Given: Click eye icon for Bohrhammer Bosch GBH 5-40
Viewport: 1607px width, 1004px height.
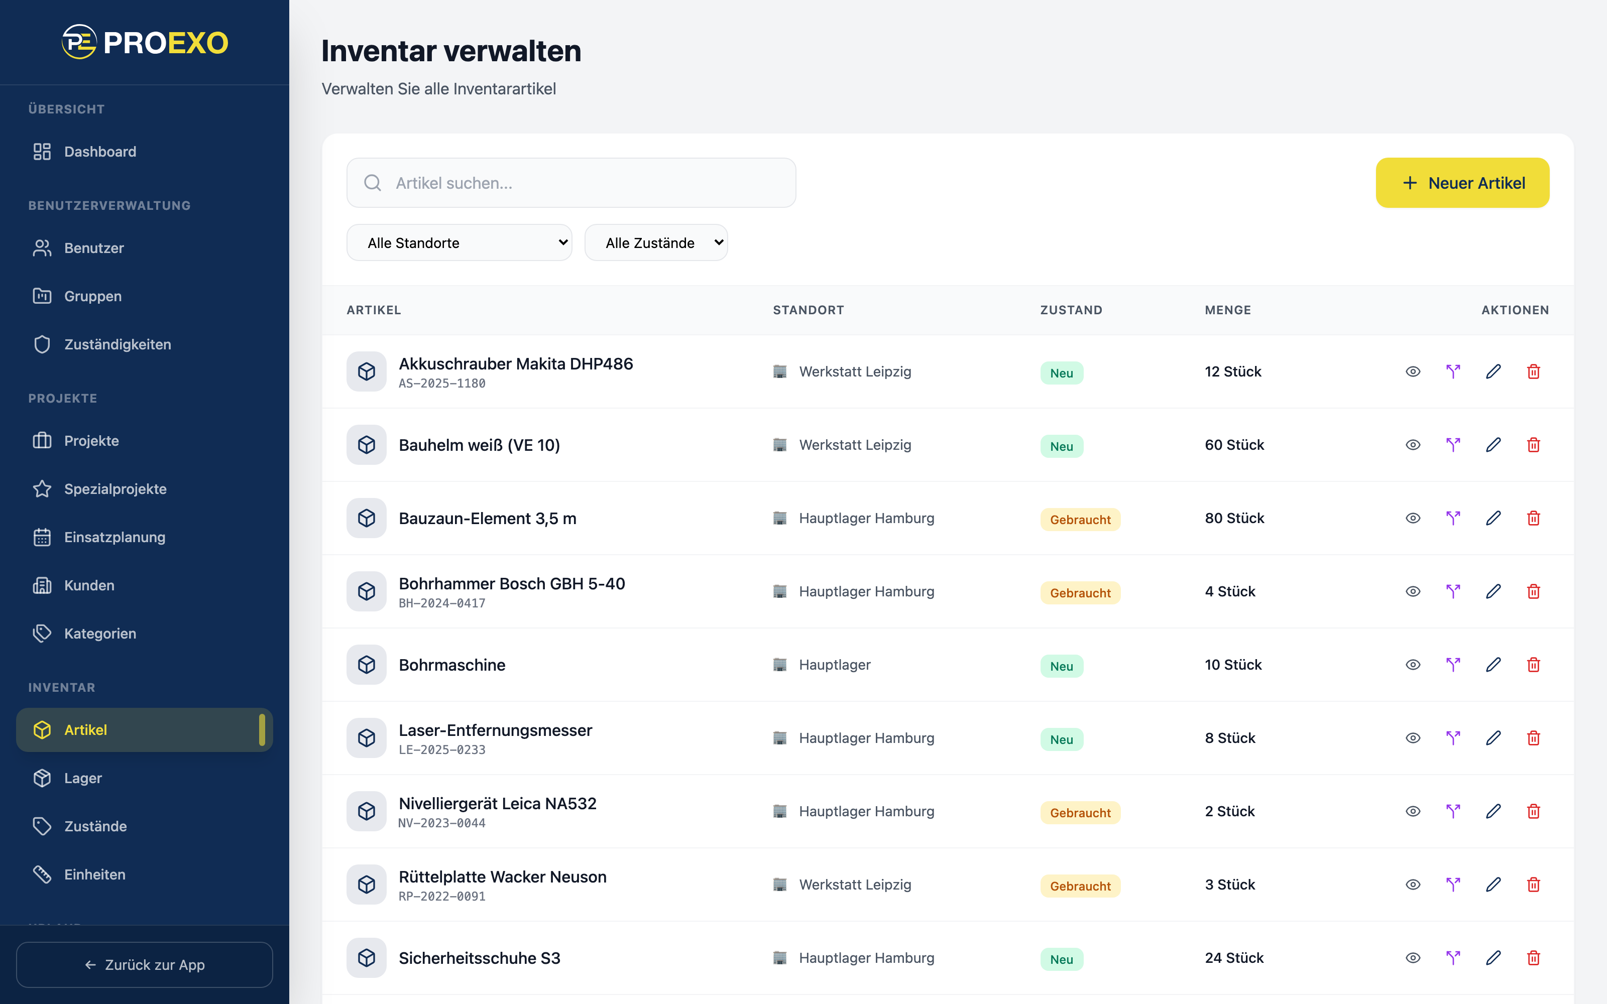Looking at the screenshot, I should (x=1413, y=592).
